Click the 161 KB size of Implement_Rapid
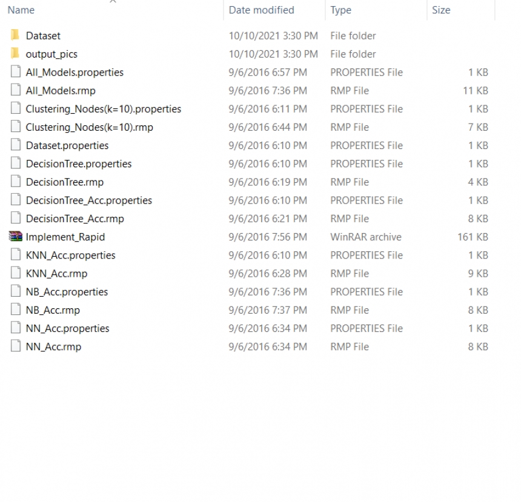The height and width of the screenshot is (502, 521). 473,237
